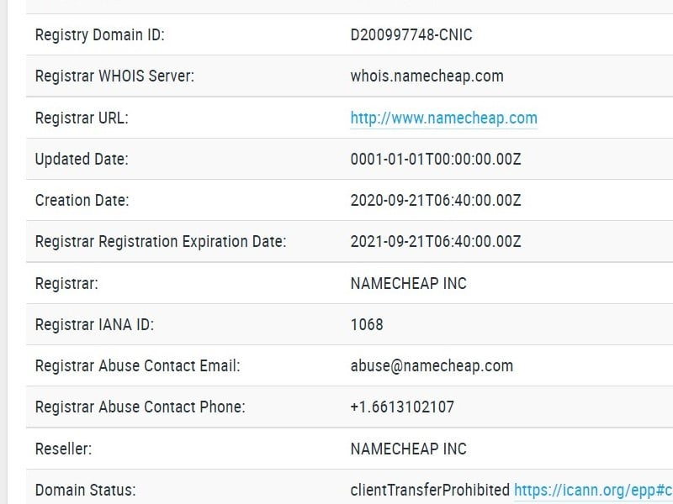The width and height of the screenshot is (673, 504).
Task: Click the "Creation Date:" label
Action: [82, 201]
